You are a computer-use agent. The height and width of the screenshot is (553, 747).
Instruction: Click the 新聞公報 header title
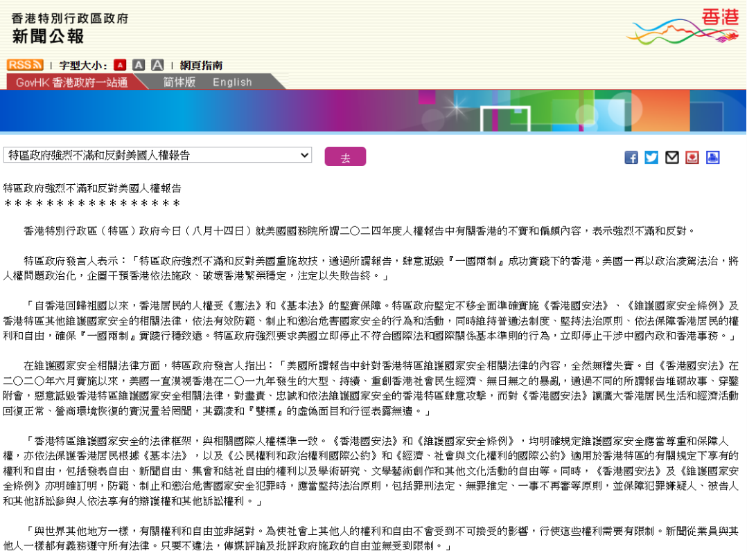[48, 36]
